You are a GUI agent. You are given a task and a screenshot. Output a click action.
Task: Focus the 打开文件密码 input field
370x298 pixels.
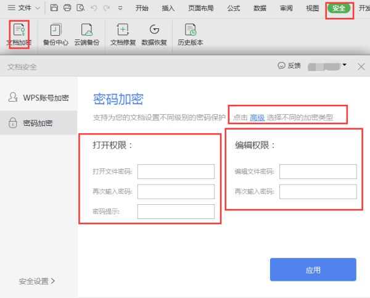176,172
